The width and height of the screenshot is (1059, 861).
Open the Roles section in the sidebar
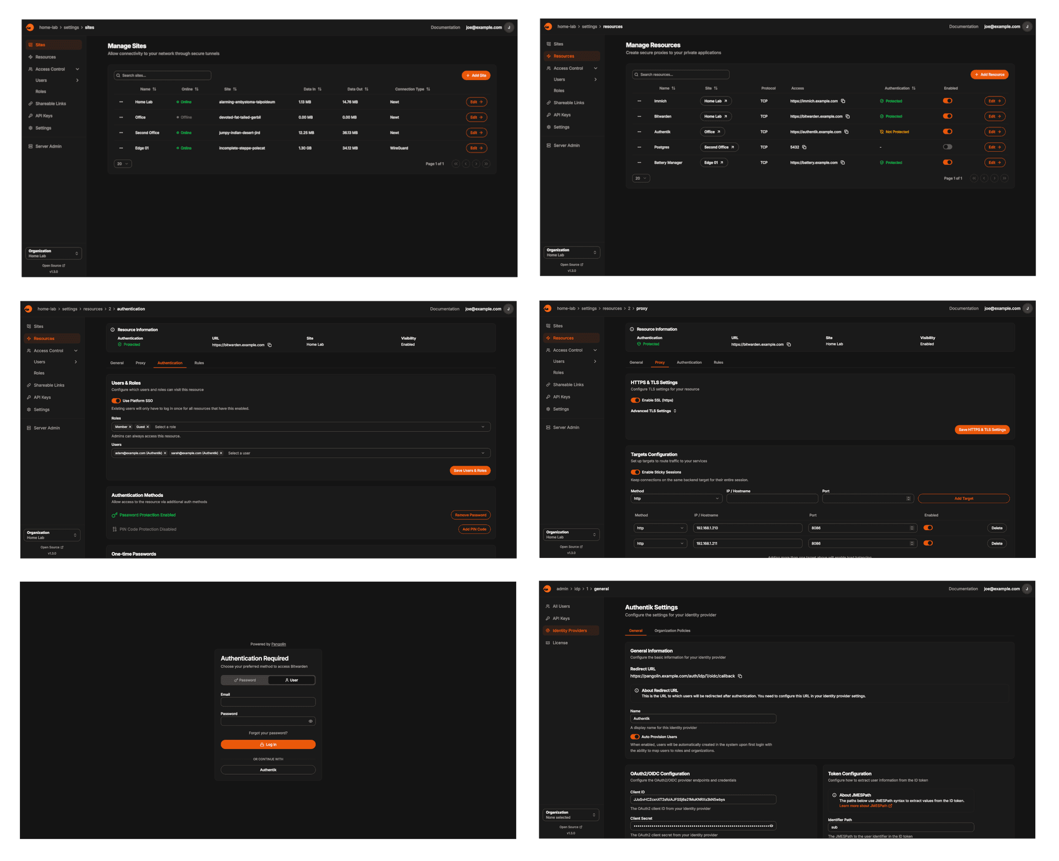(x=41, y=91)
